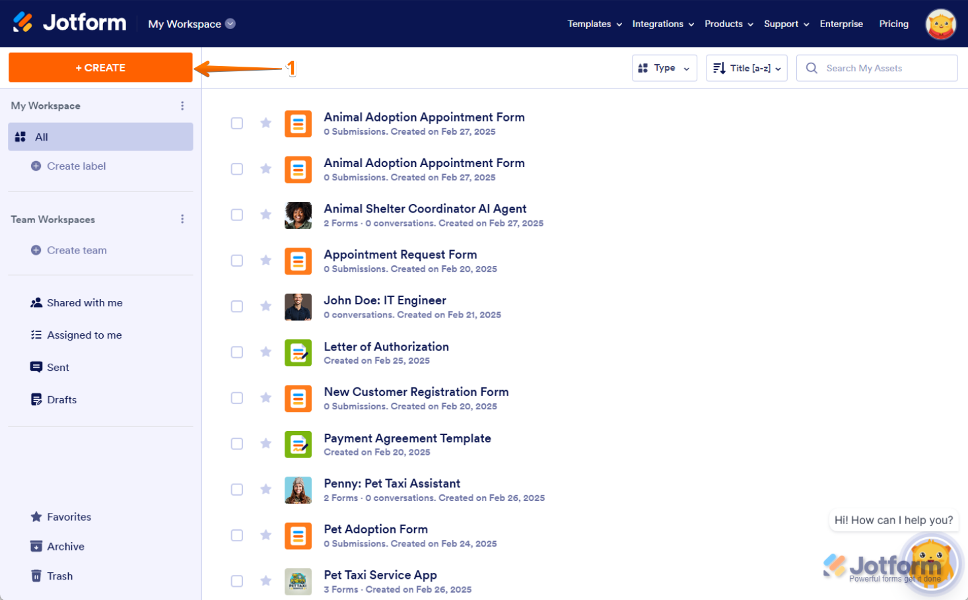Click the John Doe agent avatar photo
This screenshot has width=968, height=600.
298,307
